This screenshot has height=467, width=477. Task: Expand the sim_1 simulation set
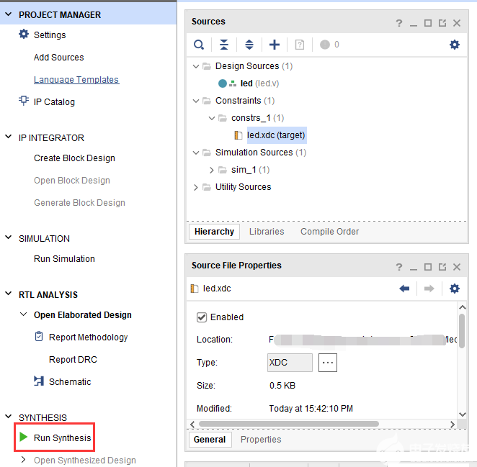211,170
